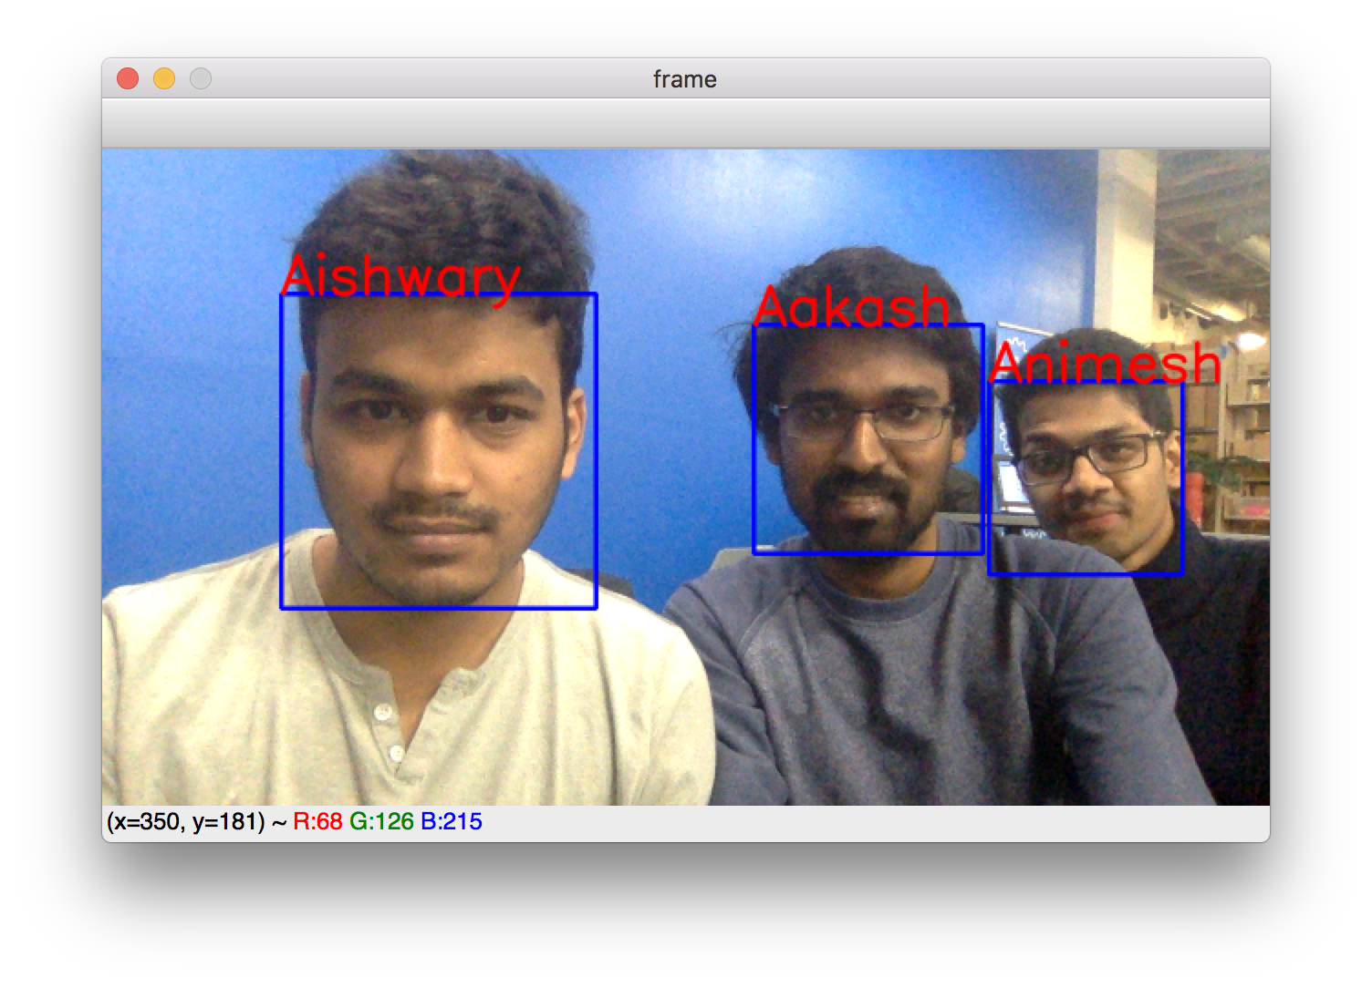
Task: Click the red 'Animesh' label text
Action: 1104,363
